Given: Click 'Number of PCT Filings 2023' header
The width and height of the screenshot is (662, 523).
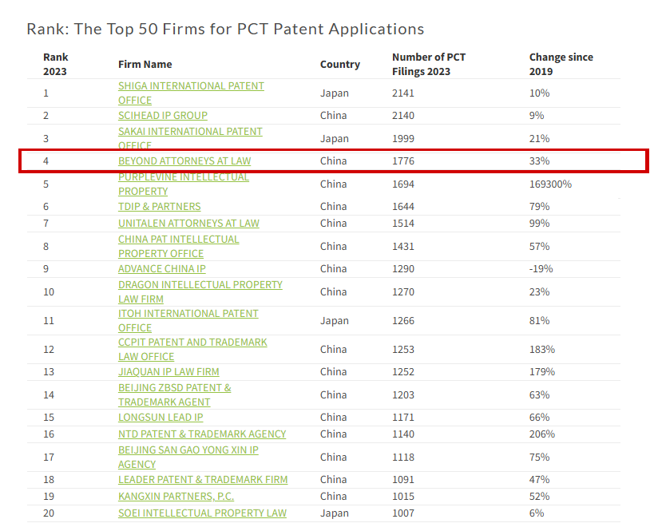Looking at the screenshot, I should click(429, 64).
